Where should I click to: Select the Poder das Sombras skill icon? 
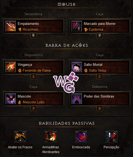(x=77, y=99)
